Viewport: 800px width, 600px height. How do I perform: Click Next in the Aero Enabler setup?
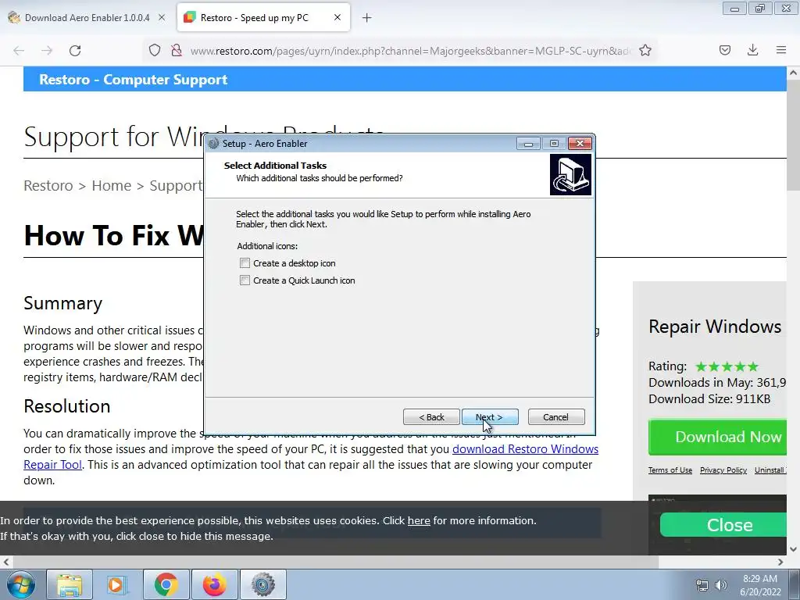coord(490,417)
